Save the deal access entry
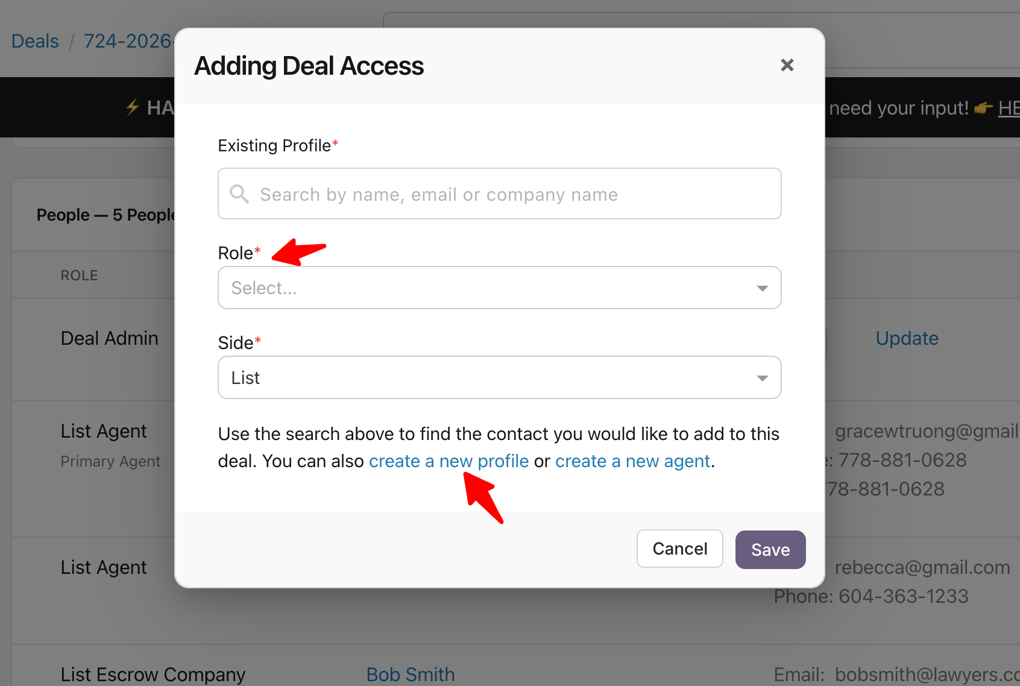Screen dimensions: 1020x686 pos(770,549)
